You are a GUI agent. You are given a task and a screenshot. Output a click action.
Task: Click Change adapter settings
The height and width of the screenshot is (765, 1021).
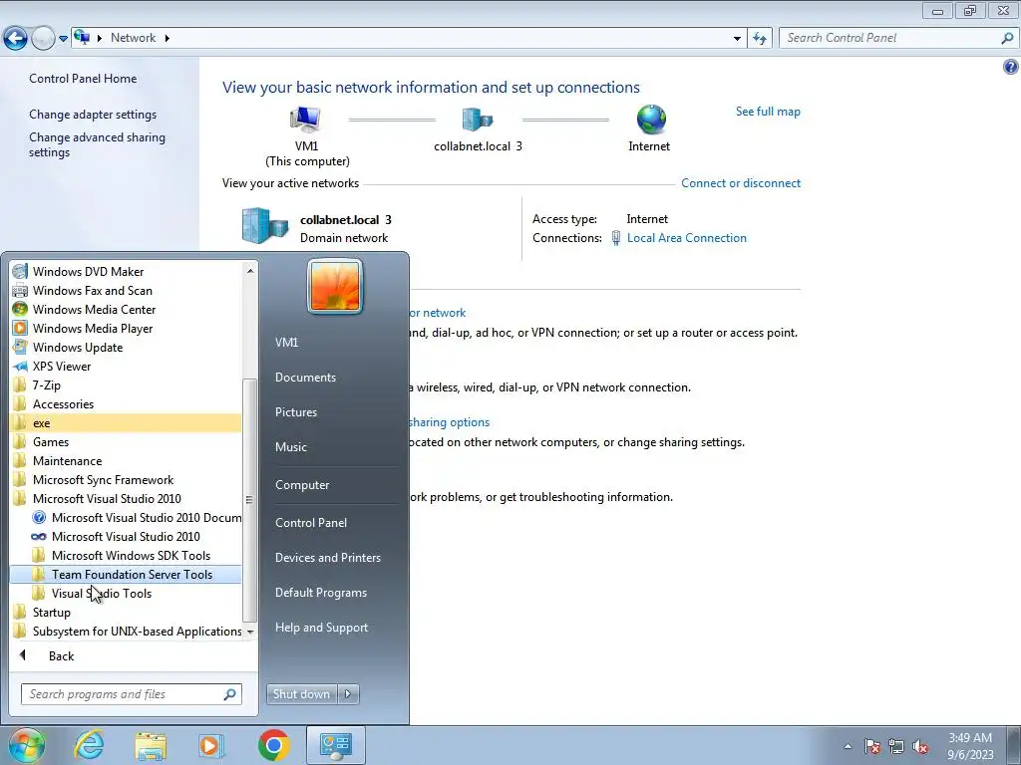point(93,115)
